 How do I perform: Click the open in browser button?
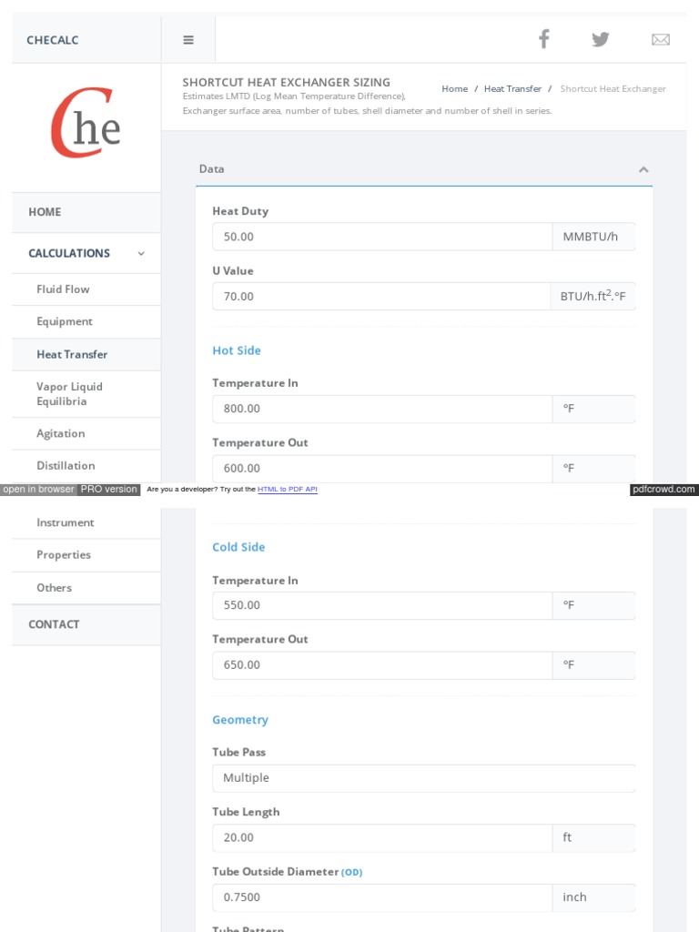(x=38, y=489)
